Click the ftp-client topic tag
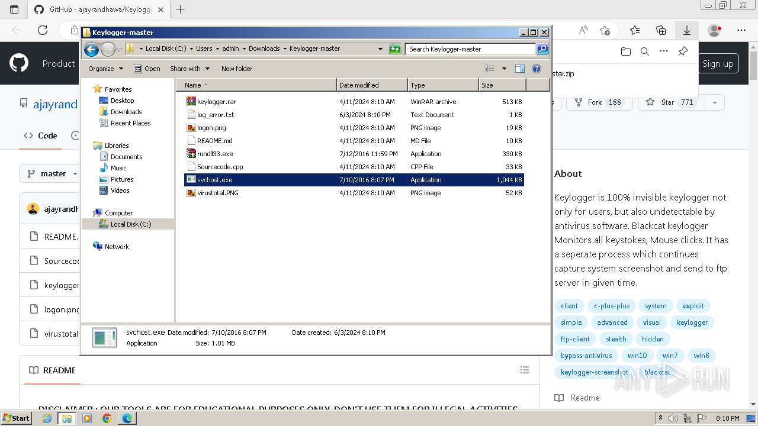Screen dimensions: 758x426 point(575,339)
